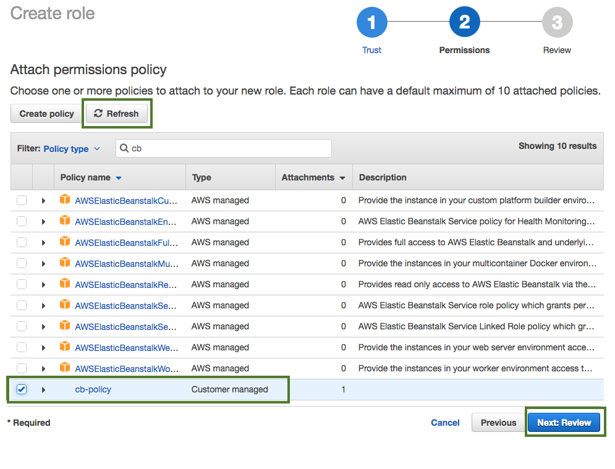Go to step 1 Trust
615x469 pixels.
coord(371,23)
